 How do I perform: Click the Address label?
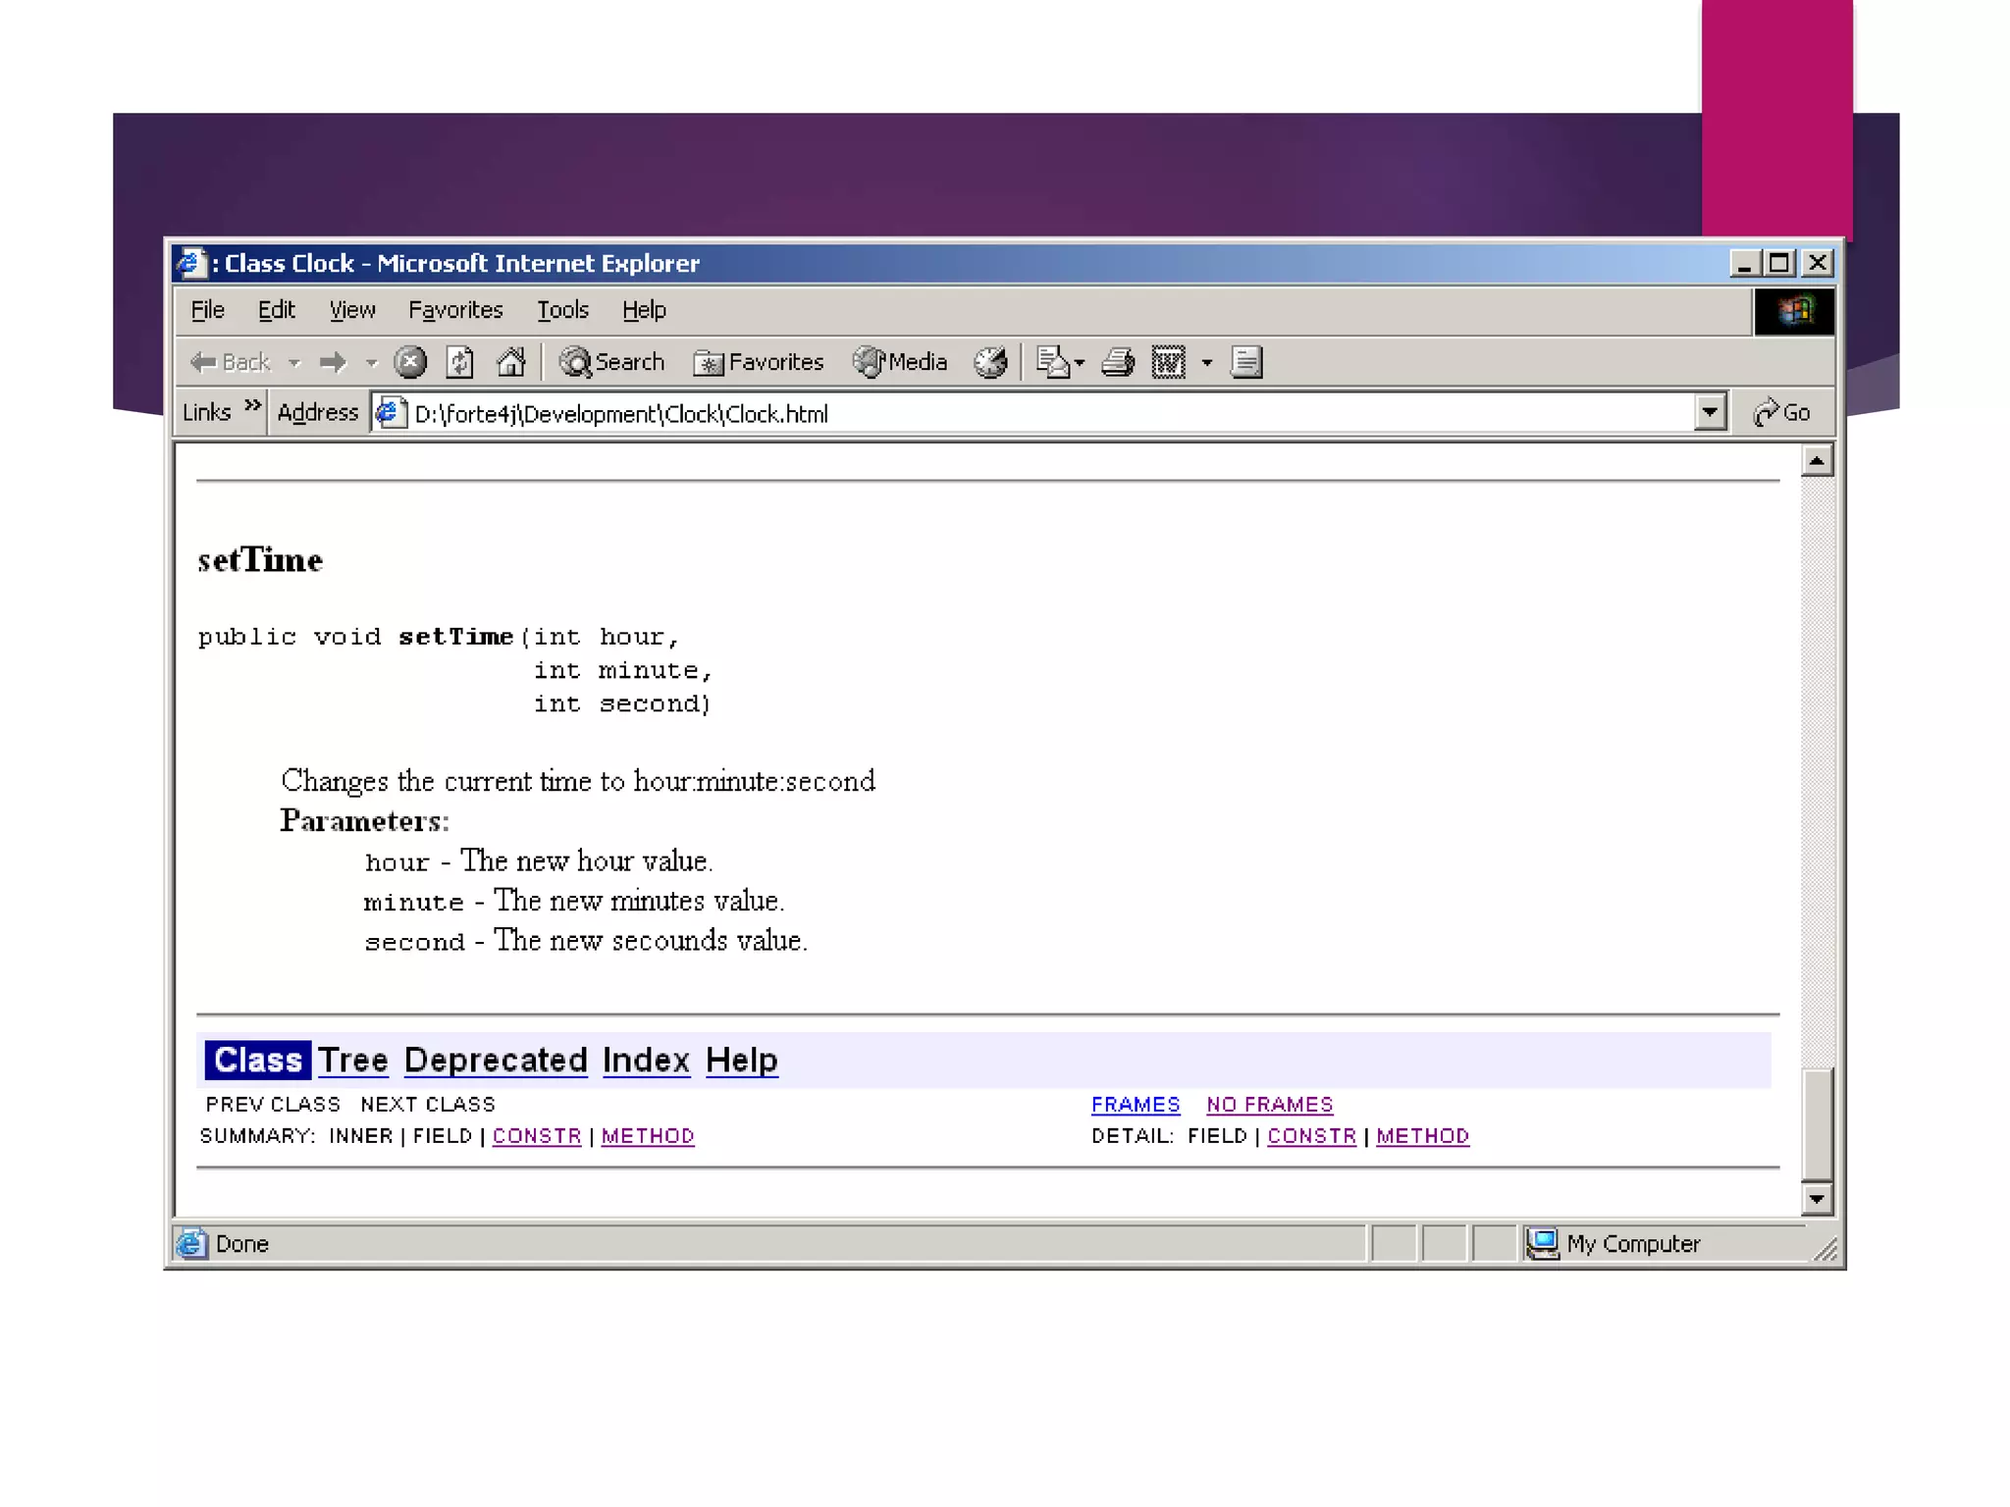pos(318,413)
